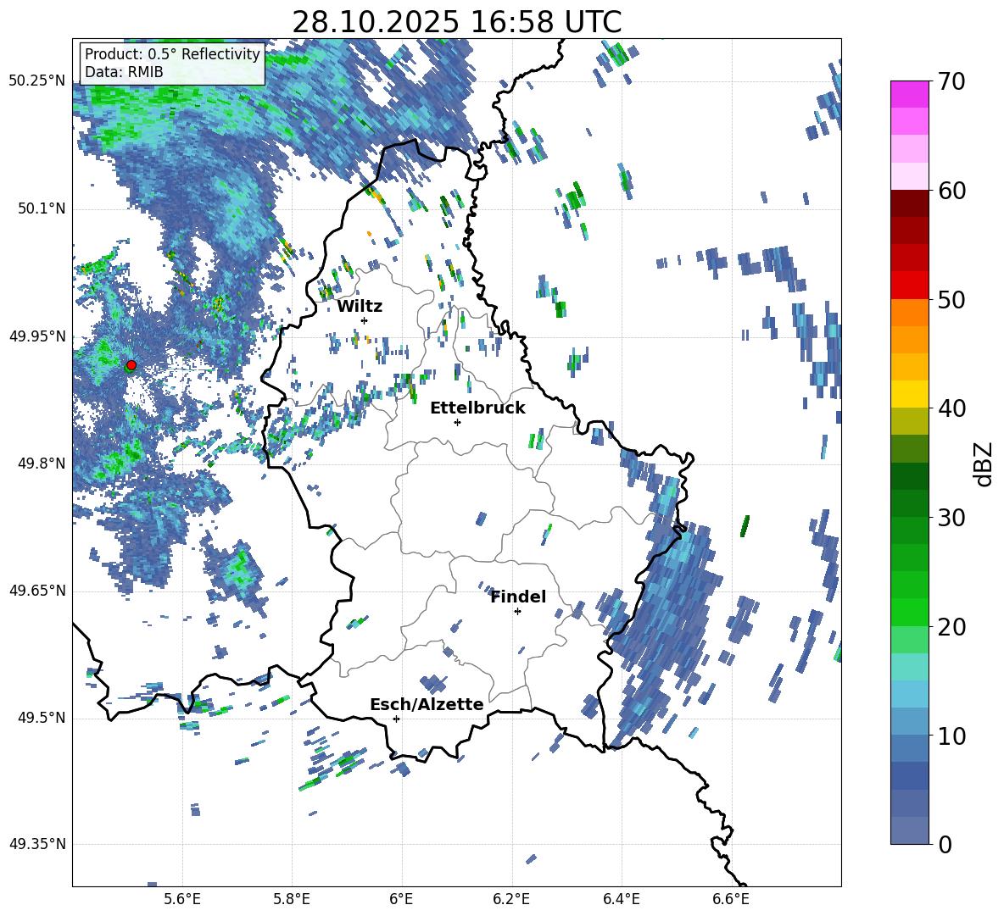This screenshot has height=916, width=1004.
Task: Click the 20 colorbar tick label
Action: [951, 627]
